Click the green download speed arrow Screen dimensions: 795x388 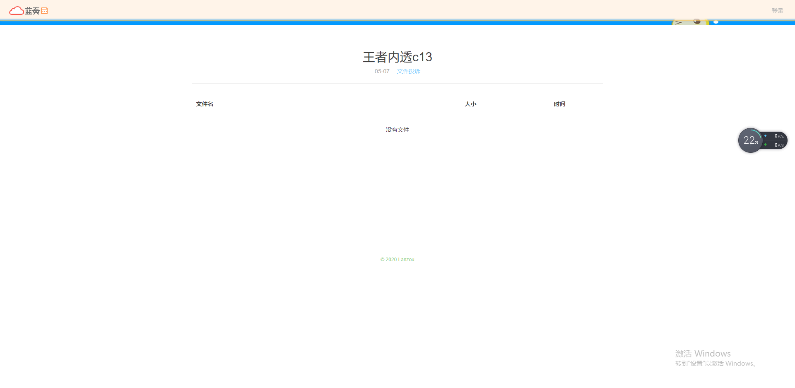765,145
